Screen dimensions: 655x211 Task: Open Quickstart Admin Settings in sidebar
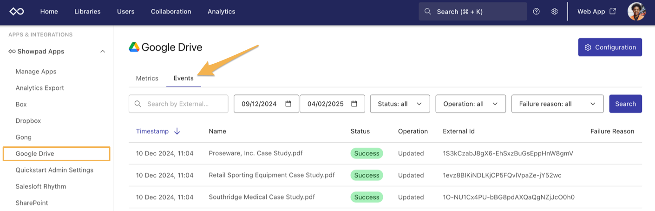coord(54,170)
